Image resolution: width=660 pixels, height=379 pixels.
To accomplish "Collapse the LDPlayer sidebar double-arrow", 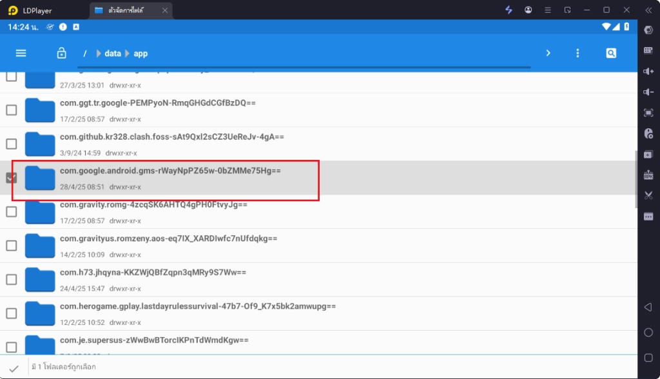I will click(x=648, y=10).
